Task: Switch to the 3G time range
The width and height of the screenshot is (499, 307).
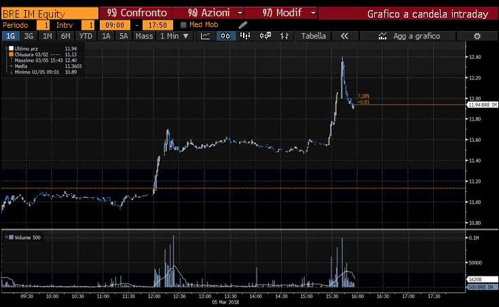Action: point(29,36)
